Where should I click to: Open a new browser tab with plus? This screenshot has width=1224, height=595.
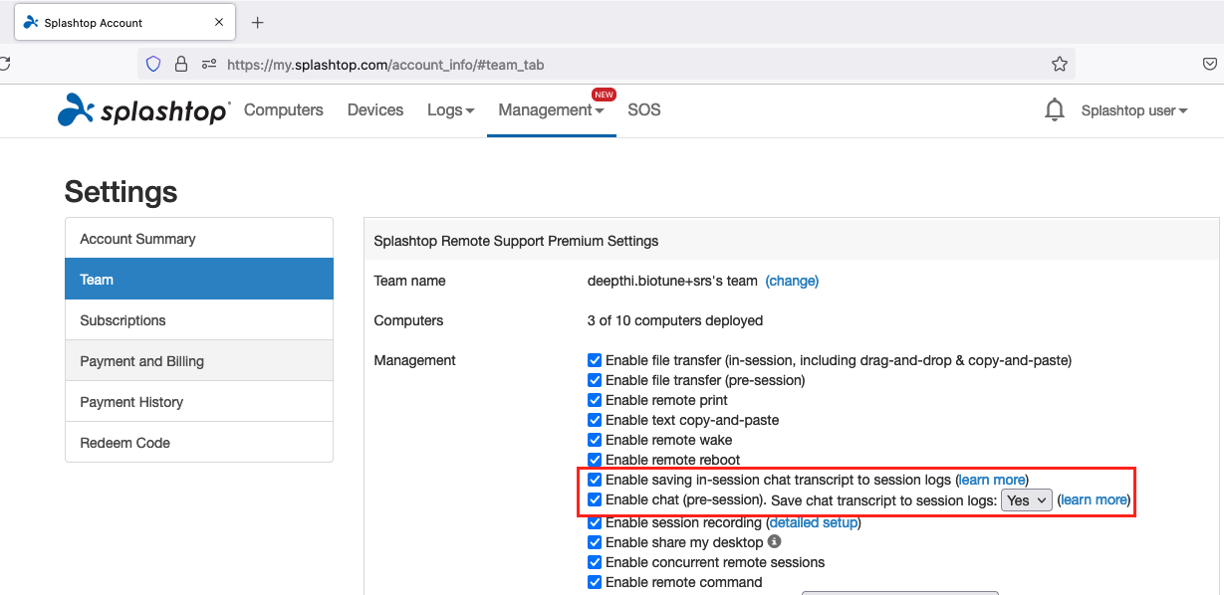[258, 22]
